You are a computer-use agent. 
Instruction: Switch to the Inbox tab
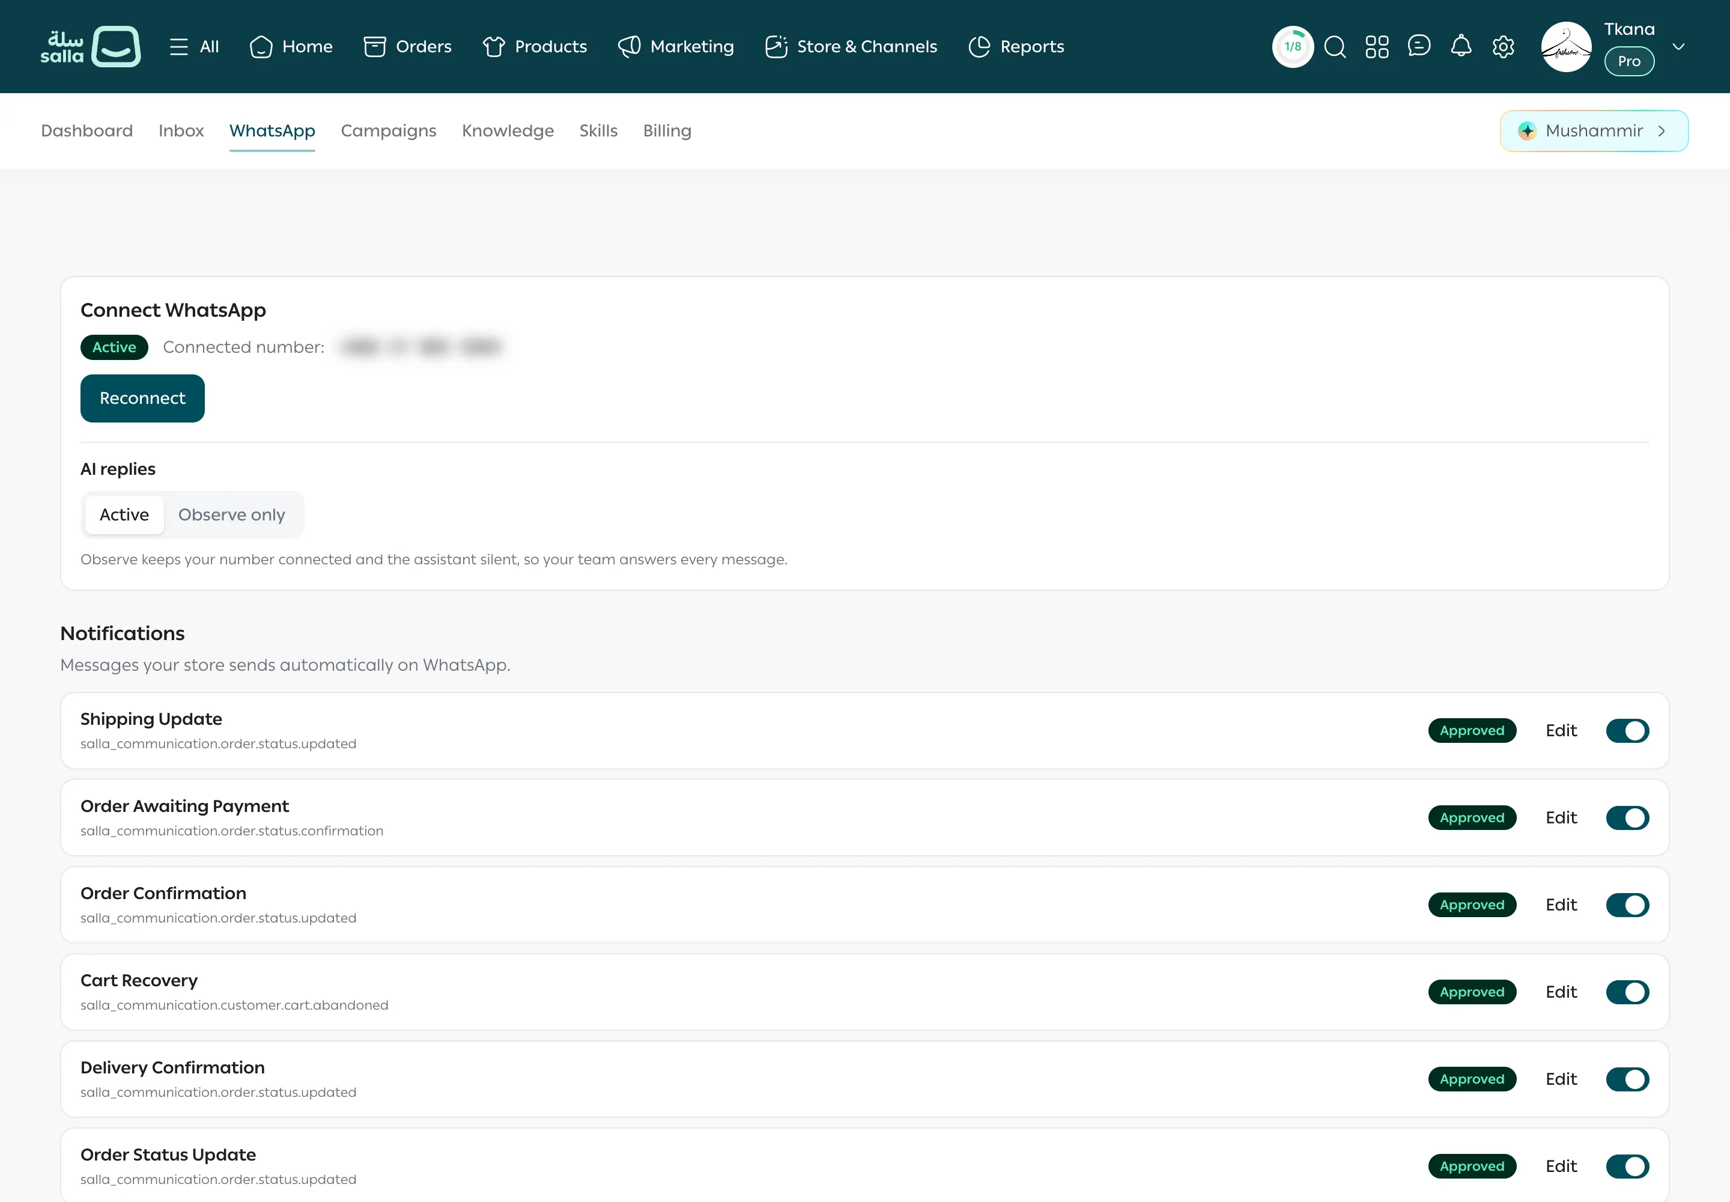[181, 131]
